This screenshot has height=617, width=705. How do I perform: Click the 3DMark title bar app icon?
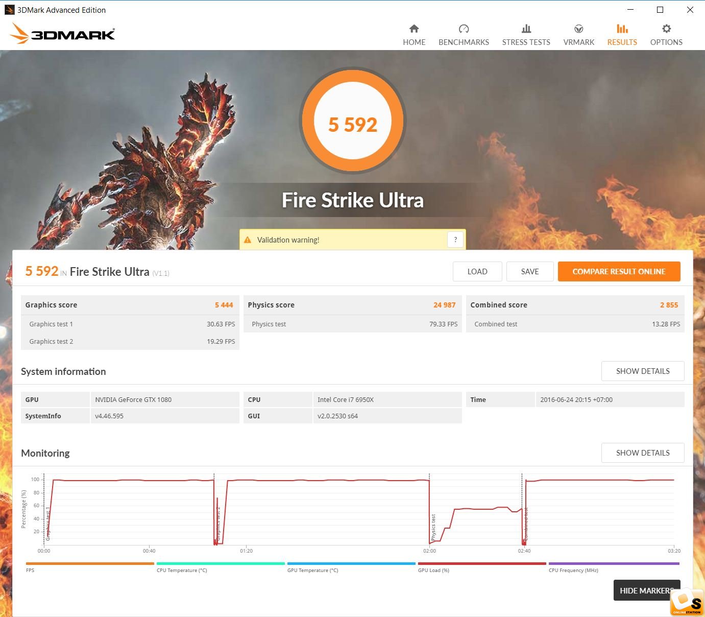(x=10, y=10)
